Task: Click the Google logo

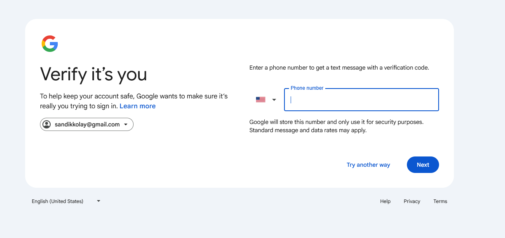Action: coord(50,44)
